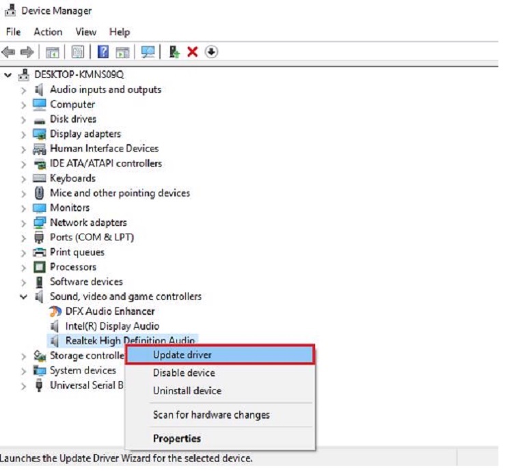Click the Network adapters icon

tap(40, 223)
